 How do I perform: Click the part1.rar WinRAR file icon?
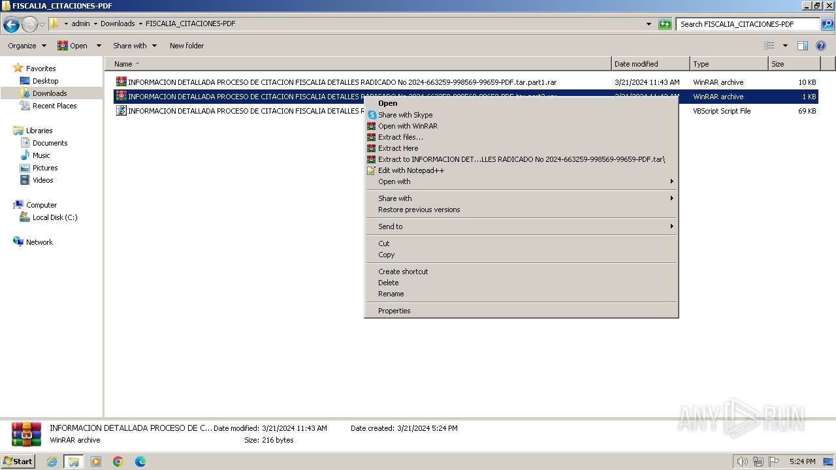121,82
